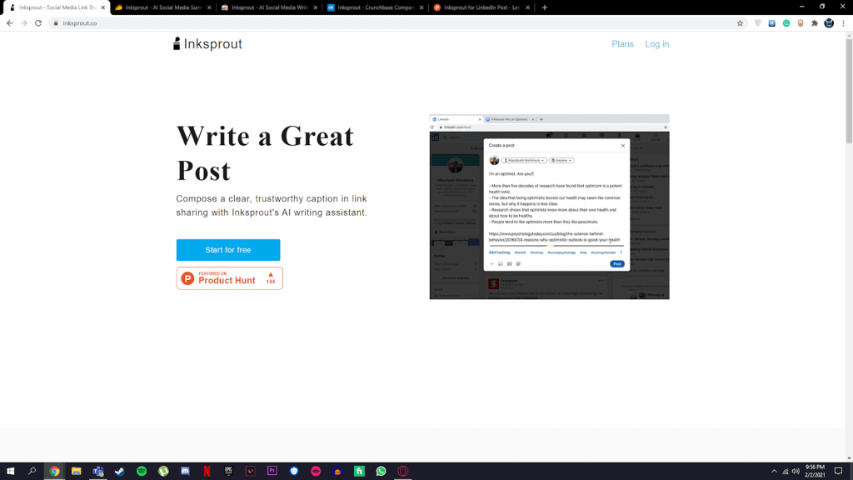This screenshot has height=480, width=853.
Task: Open Adobe Premiere Pro from the taskbar
Action: click(x=272, y=472)
